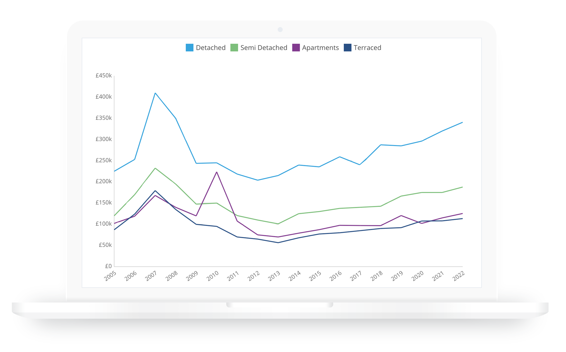Click the 2007 peak of the Detached line
The height and width of the screenshot is (352, 566).
[x=156, y=93]
